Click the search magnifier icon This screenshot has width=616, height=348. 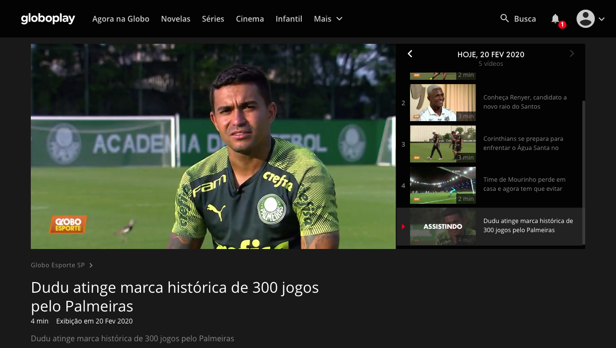(x=504, y=18)
